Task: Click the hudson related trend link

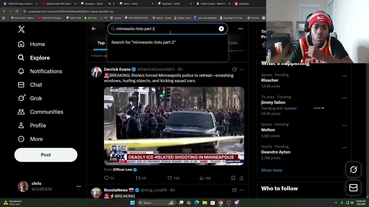Action: point(290,108)
